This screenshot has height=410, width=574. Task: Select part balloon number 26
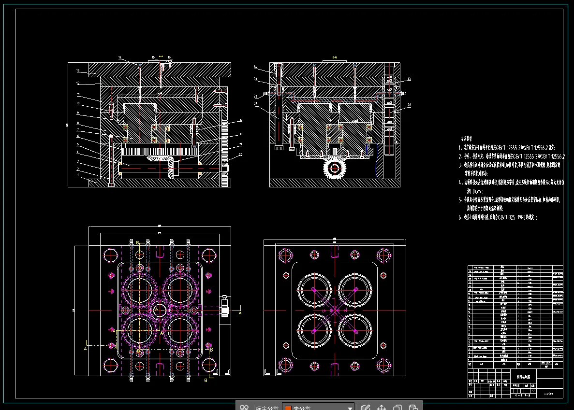click(409, 105)
